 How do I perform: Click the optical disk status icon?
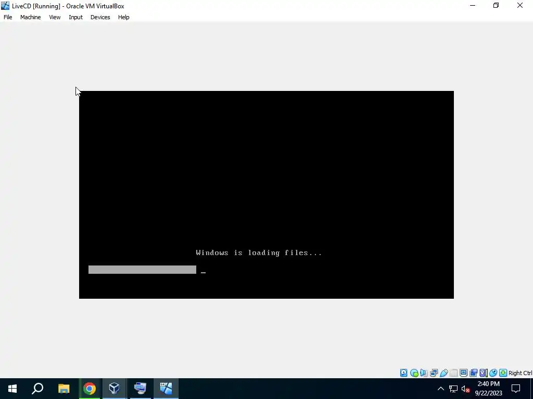click(414, 373)
